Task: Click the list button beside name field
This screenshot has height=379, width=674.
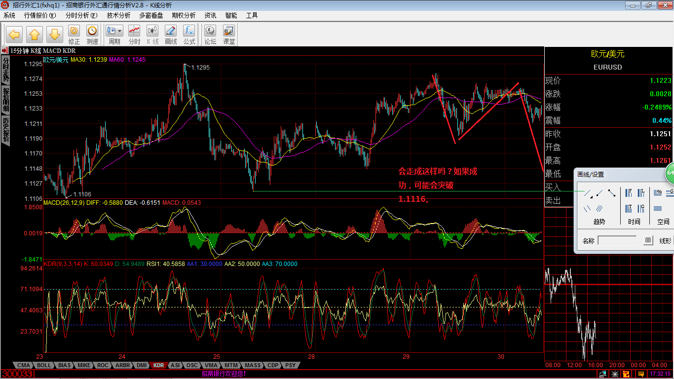Action: coord(648,241)
